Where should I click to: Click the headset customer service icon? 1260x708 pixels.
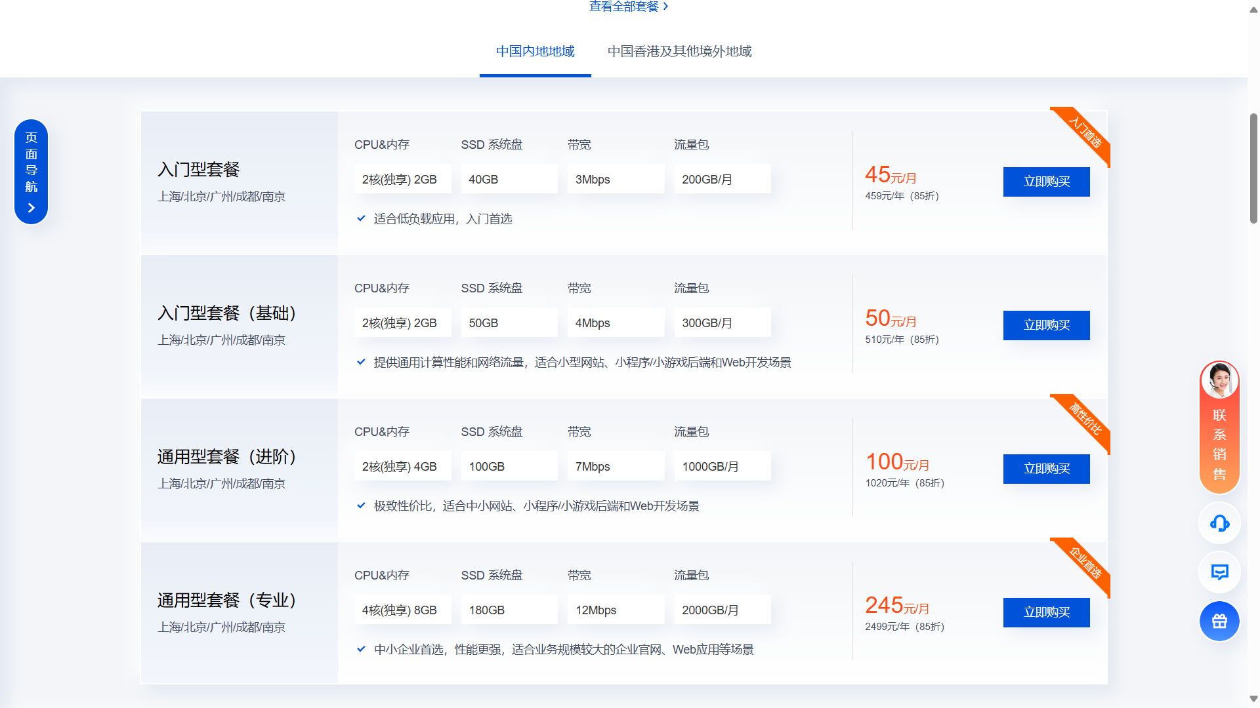(1219, 523)
